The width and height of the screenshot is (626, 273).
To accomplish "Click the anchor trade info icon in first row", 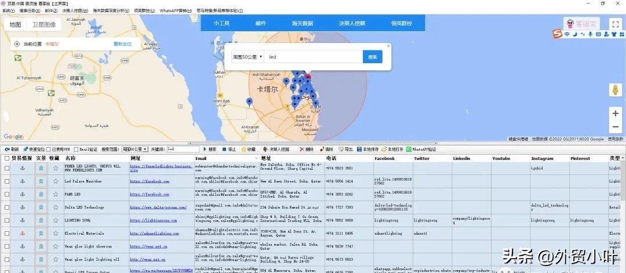I will (23, 168).
